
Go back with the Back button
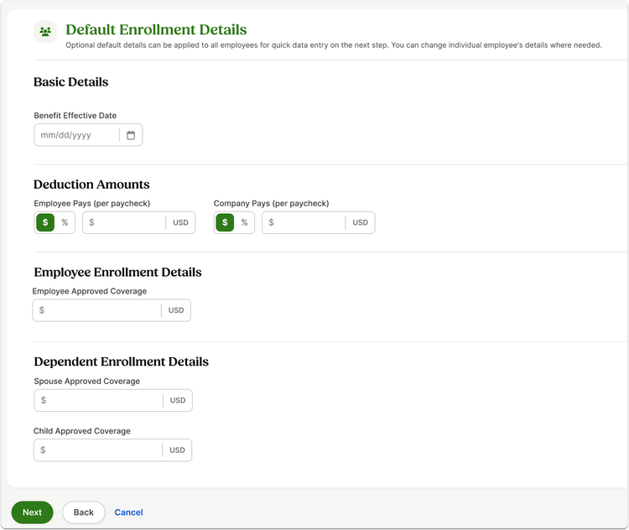[x=83, y=512]
